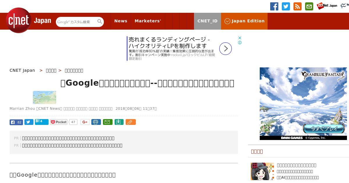This screenshot has width=349, height=183.
Task: Tweet the article via Twitter button
Action: coord(29,122)
